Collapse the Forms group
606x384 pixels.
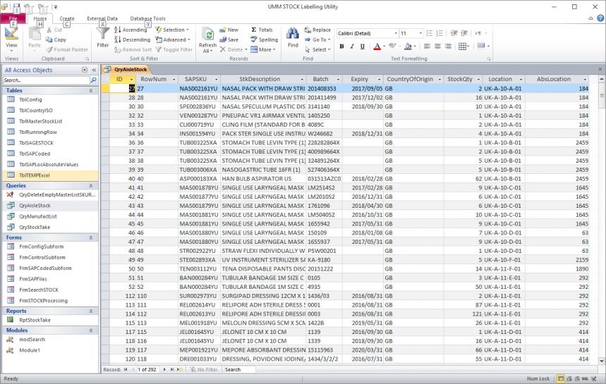coord(91,237)
